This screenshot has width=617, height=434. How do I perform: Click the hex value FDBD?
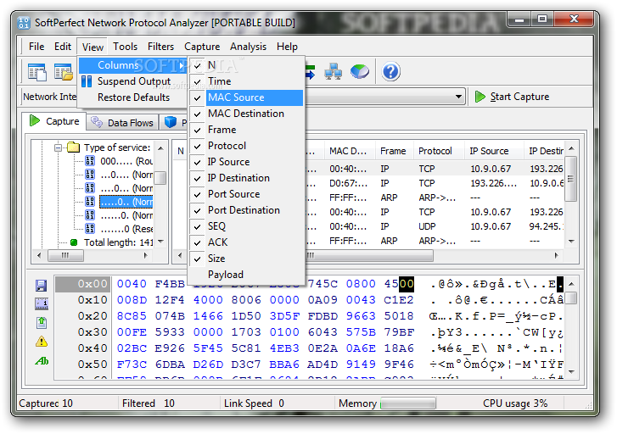click(x=323, y=316)
